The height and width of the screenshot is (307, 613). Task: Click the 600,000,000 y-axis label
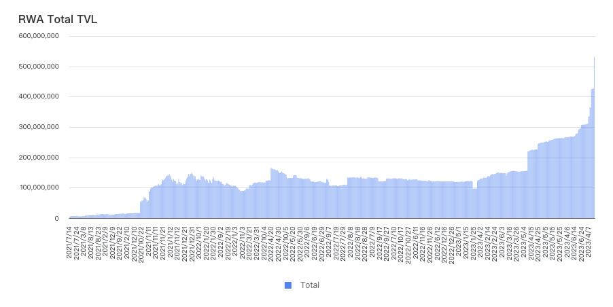pos(39,36)
